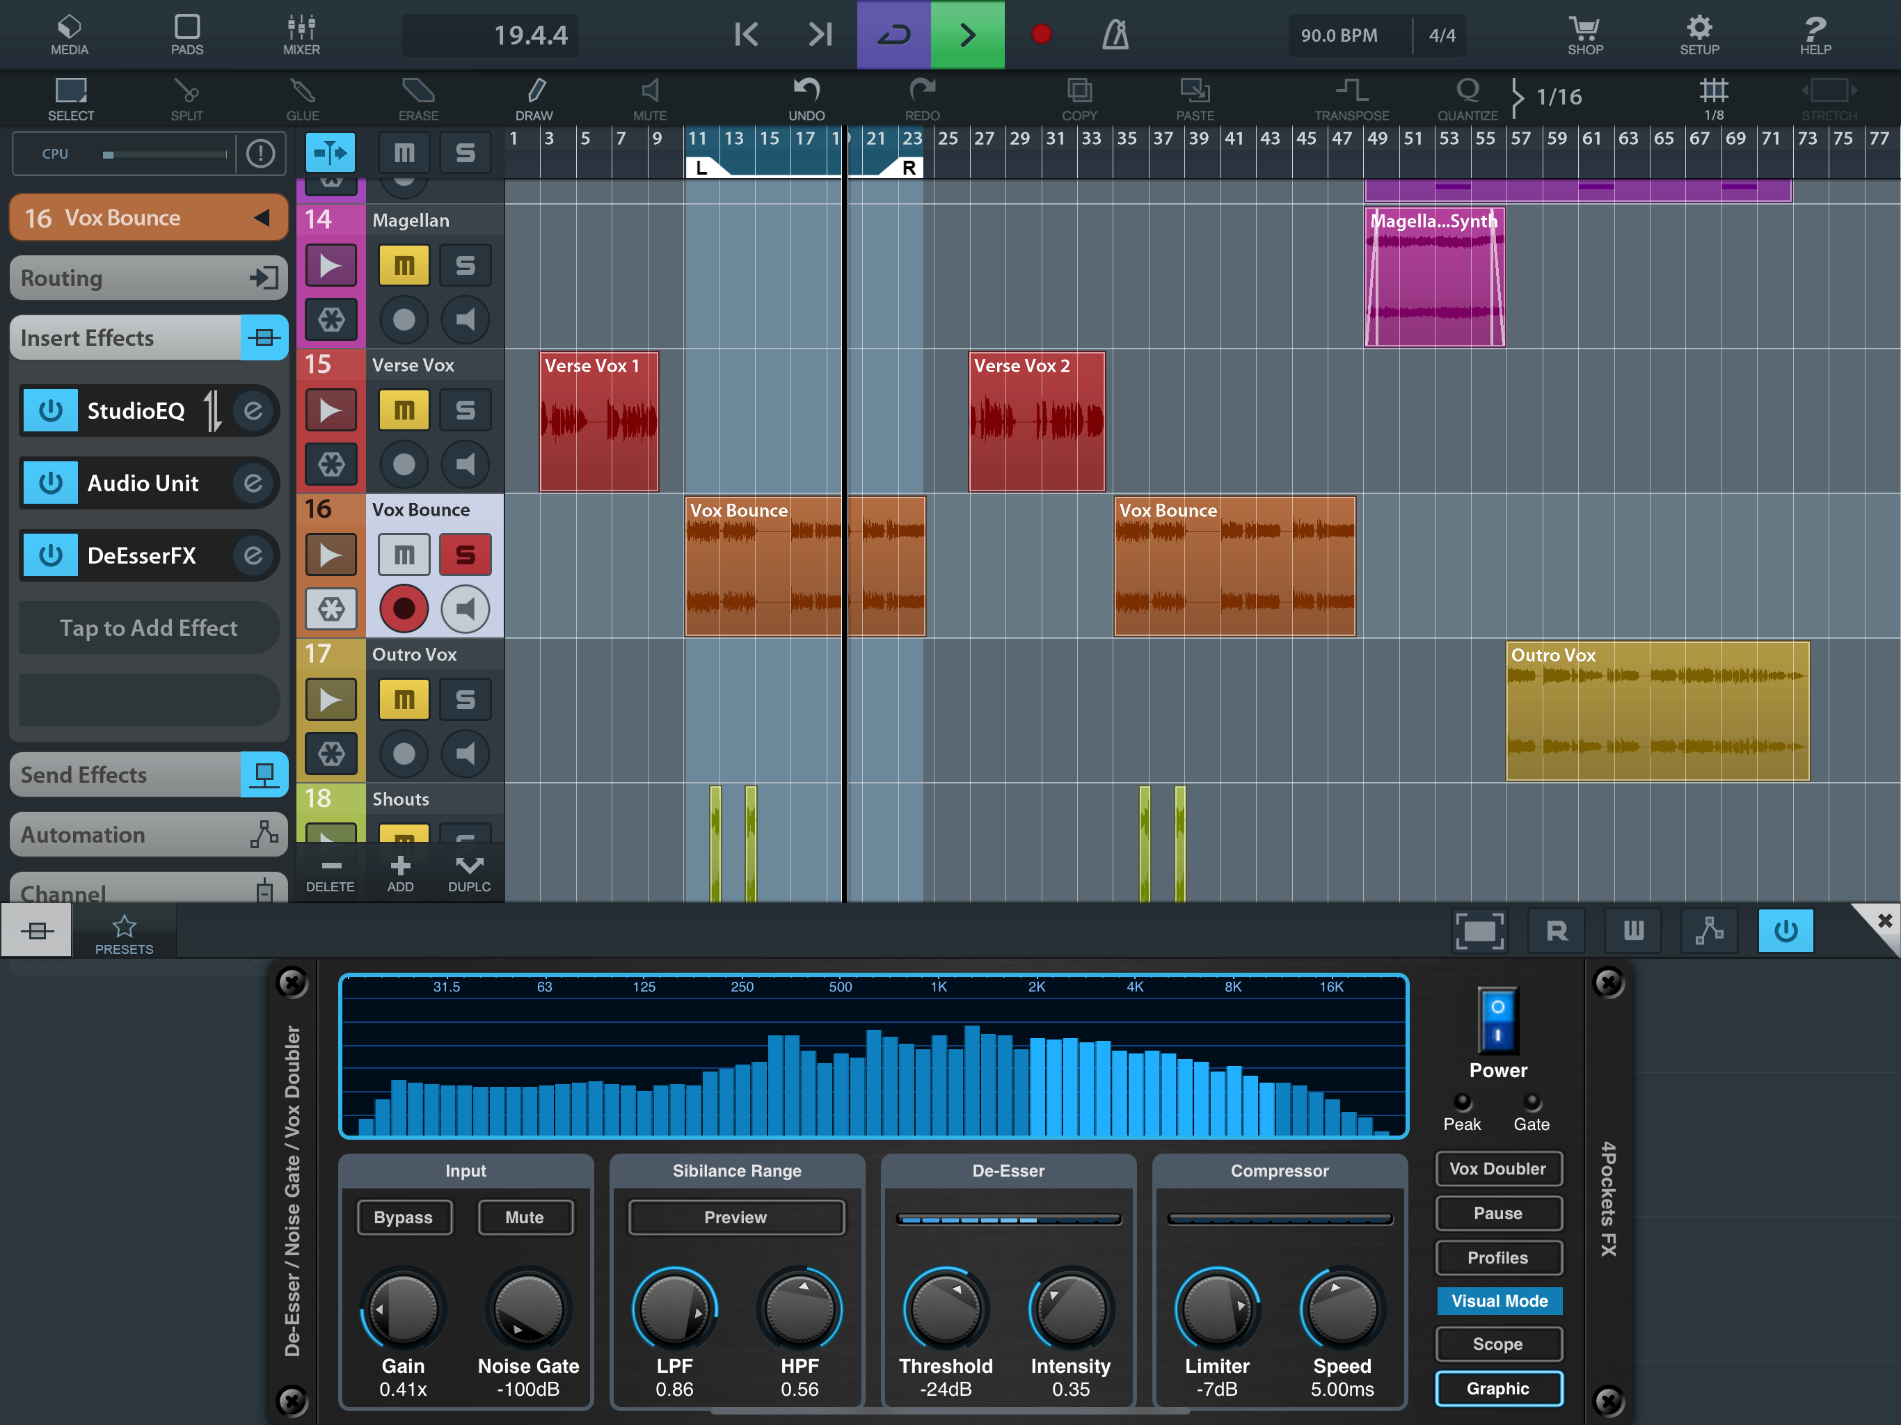Toggle the metronome icon
This screenshot has height=1425, width=1901.
click(1115, 34)
